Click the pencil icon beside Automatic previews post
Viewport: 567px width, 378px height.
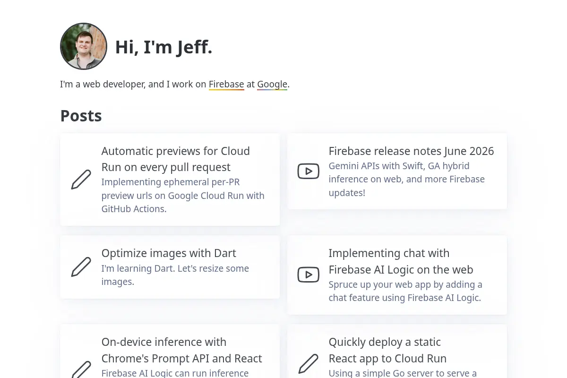[81, 180]
